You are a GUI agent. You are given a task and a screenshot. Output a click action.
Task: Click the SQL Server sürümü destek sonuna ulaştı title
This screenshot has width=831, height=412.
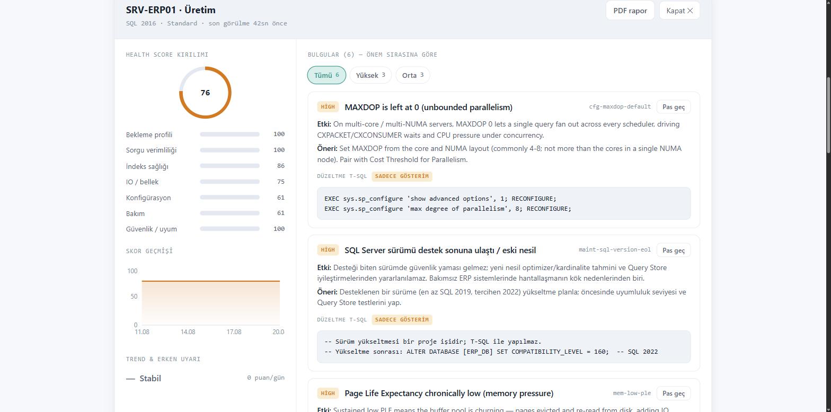(440, 250)
